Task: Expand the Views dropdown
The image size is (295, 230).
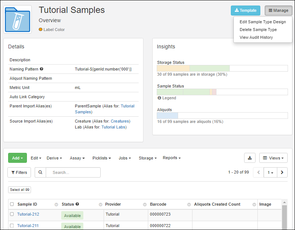Action: pyautogui.click(x=273, y=158)
